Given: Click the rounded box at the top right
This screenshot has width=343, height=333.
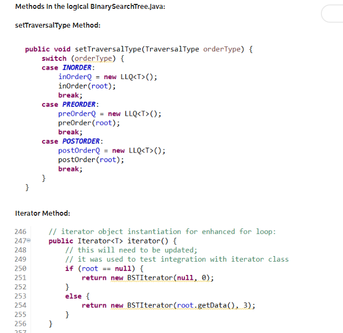Looking at the screenshot, I should pos(332,14).
